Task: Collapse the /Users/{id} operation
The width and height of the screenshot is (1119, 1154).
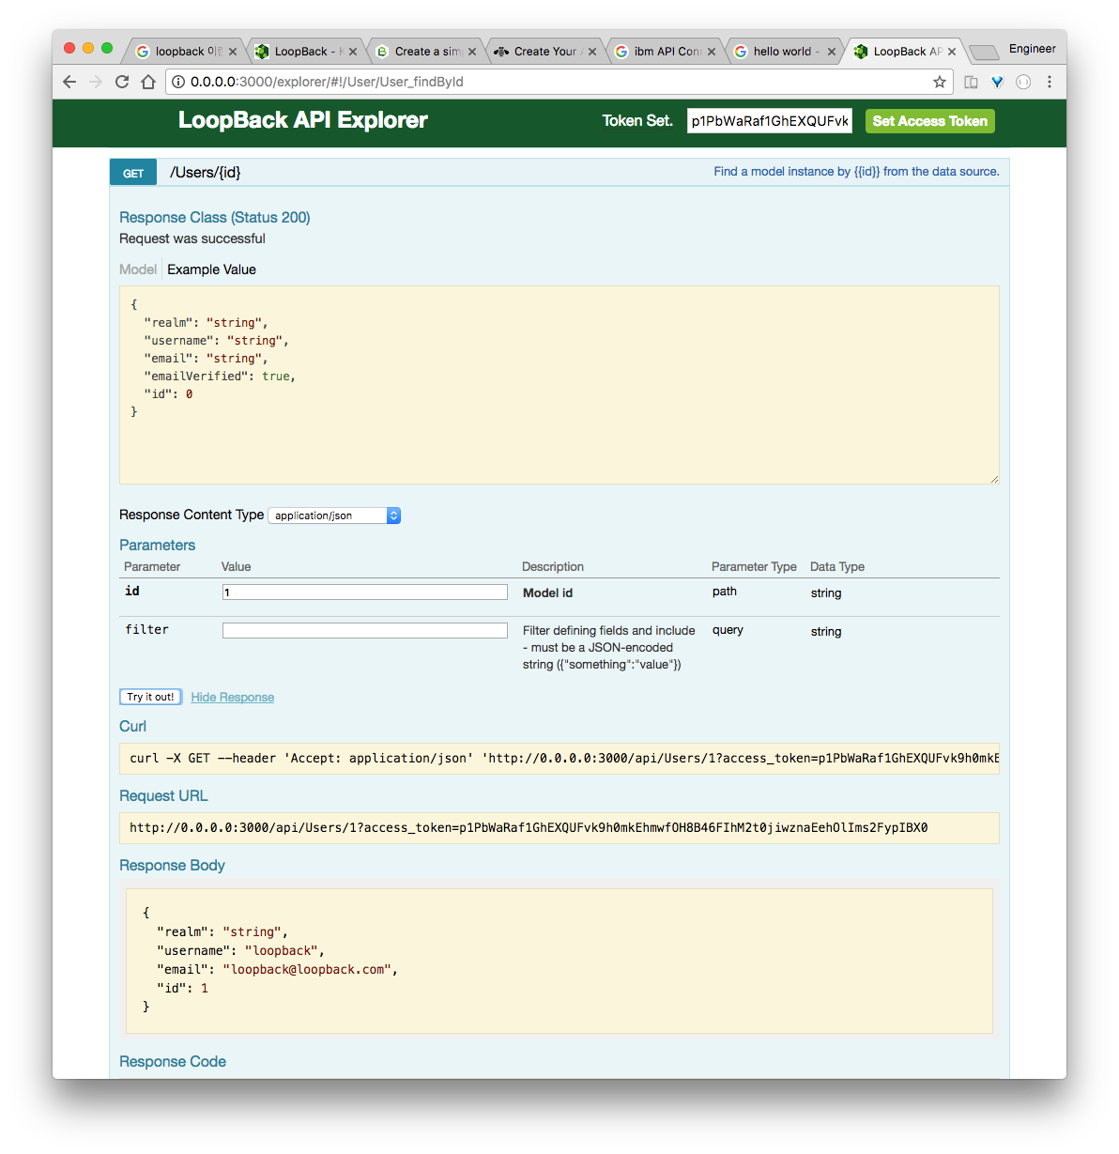Action: (x=206, y=172)
